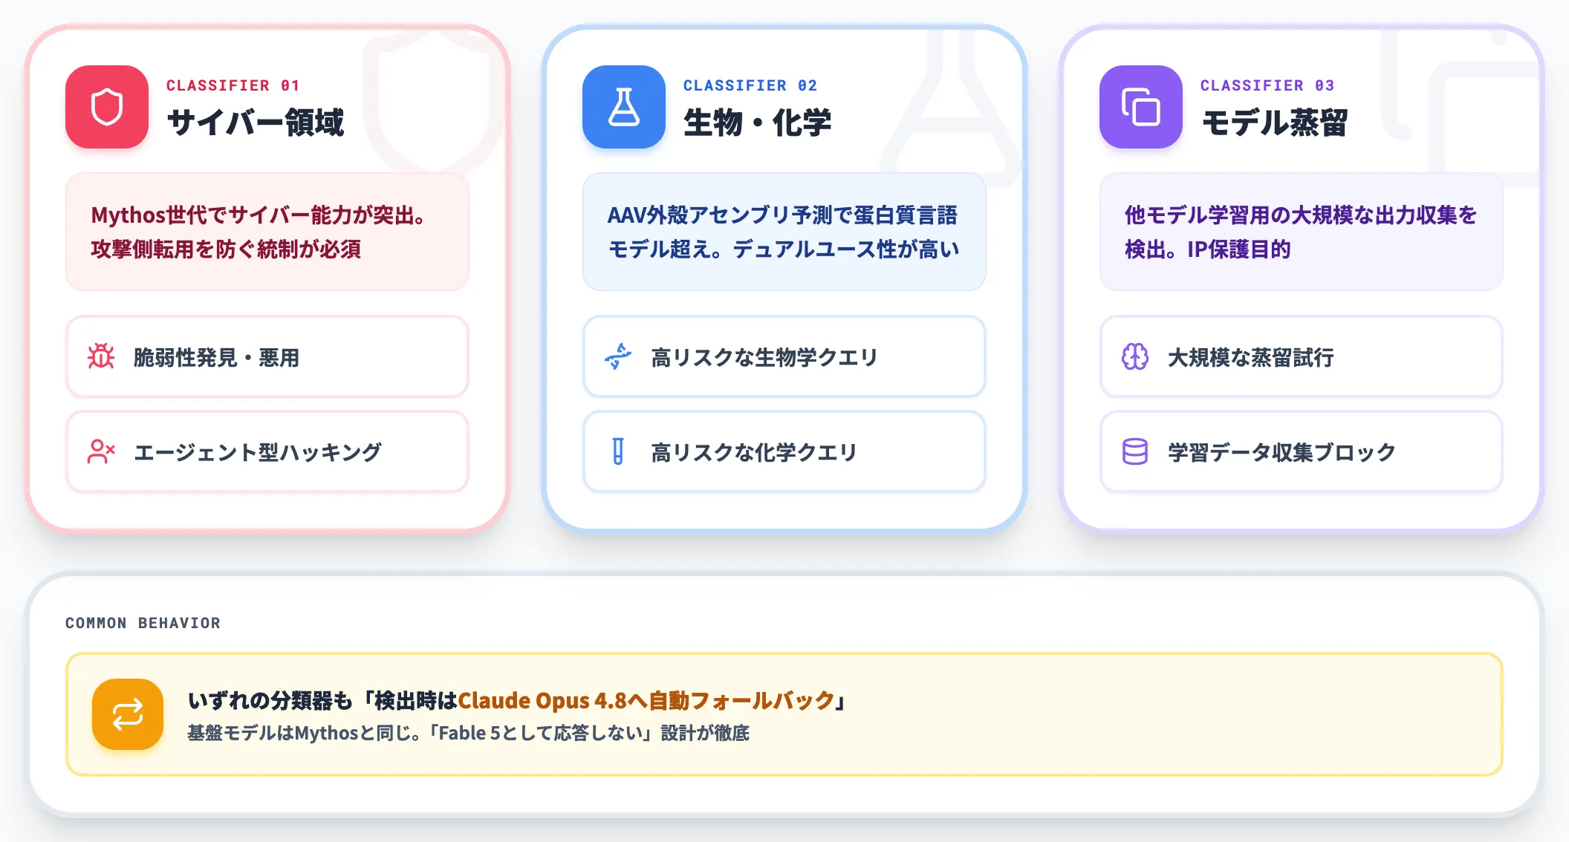Click the red shield icon for Classifier 01
1569x842 pixels.
click(107, 107)
